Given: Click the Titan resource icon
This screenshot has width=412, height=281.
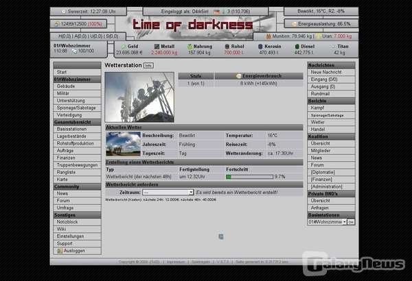Looking at the screenshot, I should 334,47.
